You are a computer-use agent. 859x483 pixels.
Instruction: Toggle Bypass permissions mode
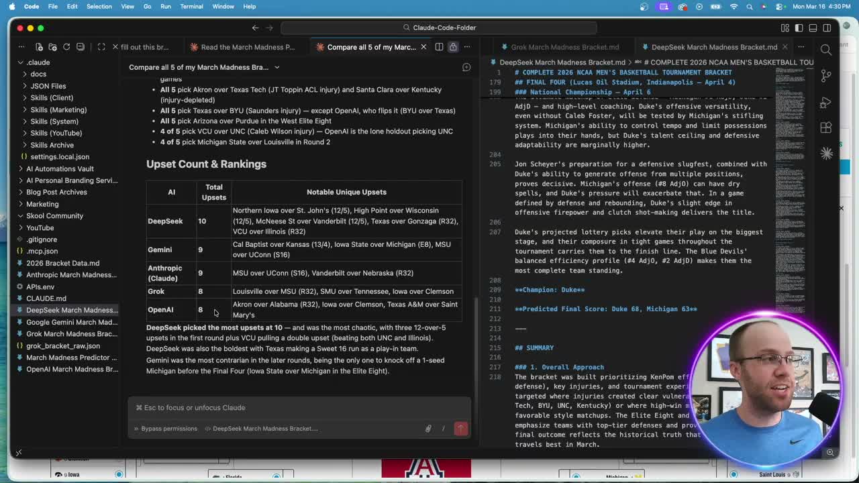pyautogui.click(x=165, y=429)
